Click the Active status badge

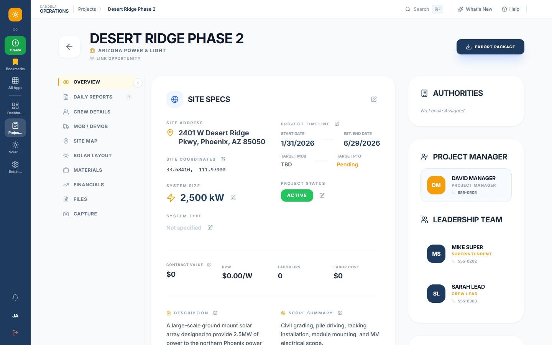point(297,195)
